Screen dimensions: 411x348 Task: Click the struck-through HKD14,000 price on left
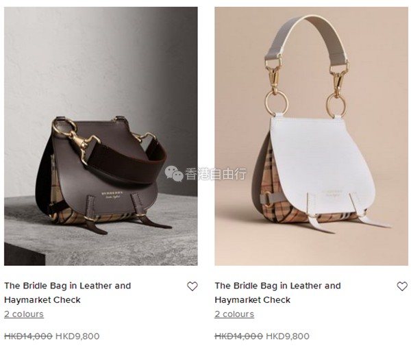click(x=28, y=336)
